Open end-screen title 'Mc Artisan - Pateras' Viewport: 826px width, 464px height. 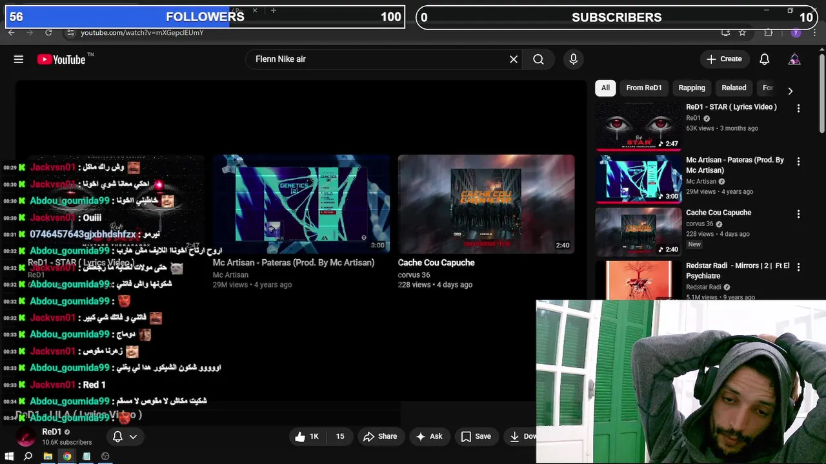tap(294, 263)
